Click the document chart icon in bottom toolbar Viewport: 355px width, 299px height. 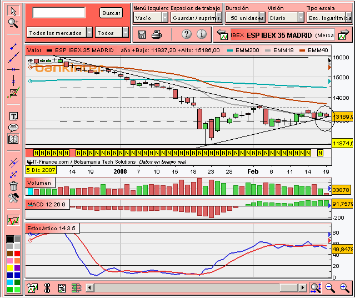pos(62,288)
